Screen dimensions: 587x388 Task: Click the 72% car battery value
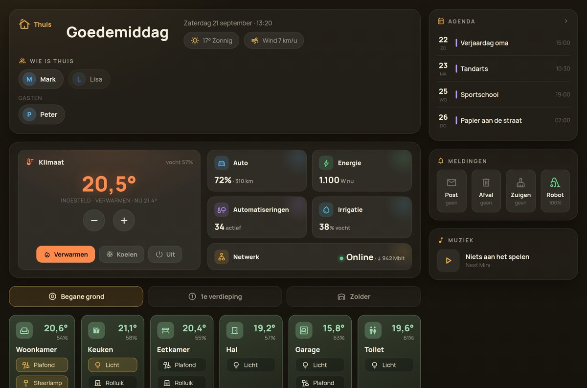(223, 180)
